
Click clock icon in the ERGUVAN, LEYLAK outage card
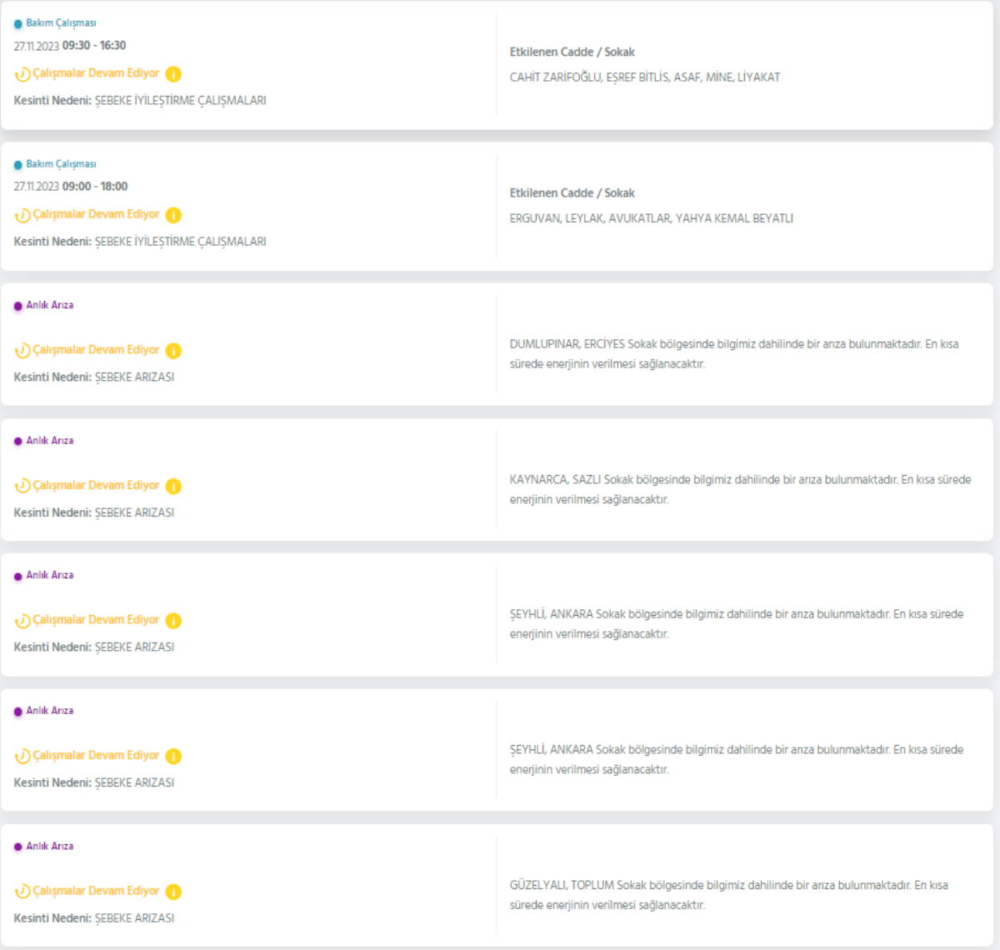coord(22,215)
